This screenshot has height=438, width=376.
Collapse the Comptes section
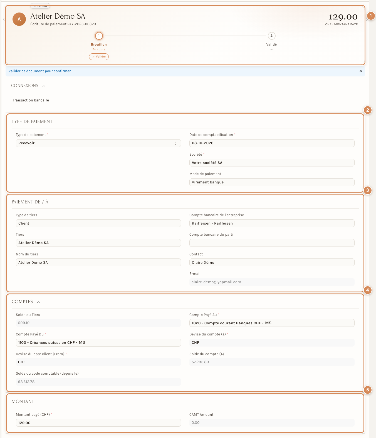coord(39,302)
